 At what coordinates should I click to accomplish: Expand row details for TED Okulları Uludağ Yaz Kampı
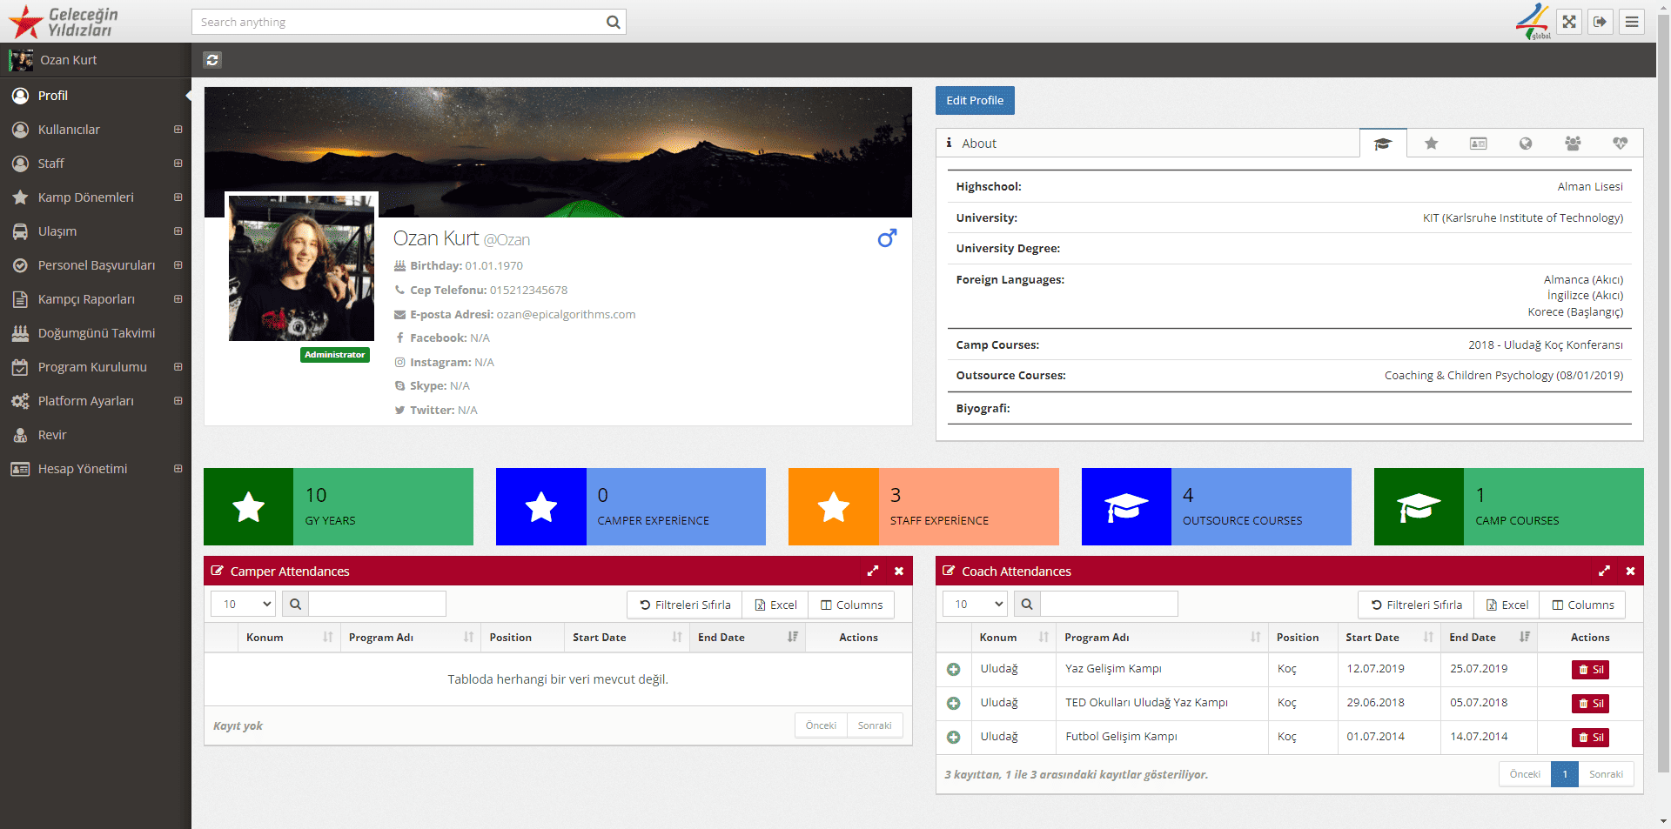coord(953,703)
